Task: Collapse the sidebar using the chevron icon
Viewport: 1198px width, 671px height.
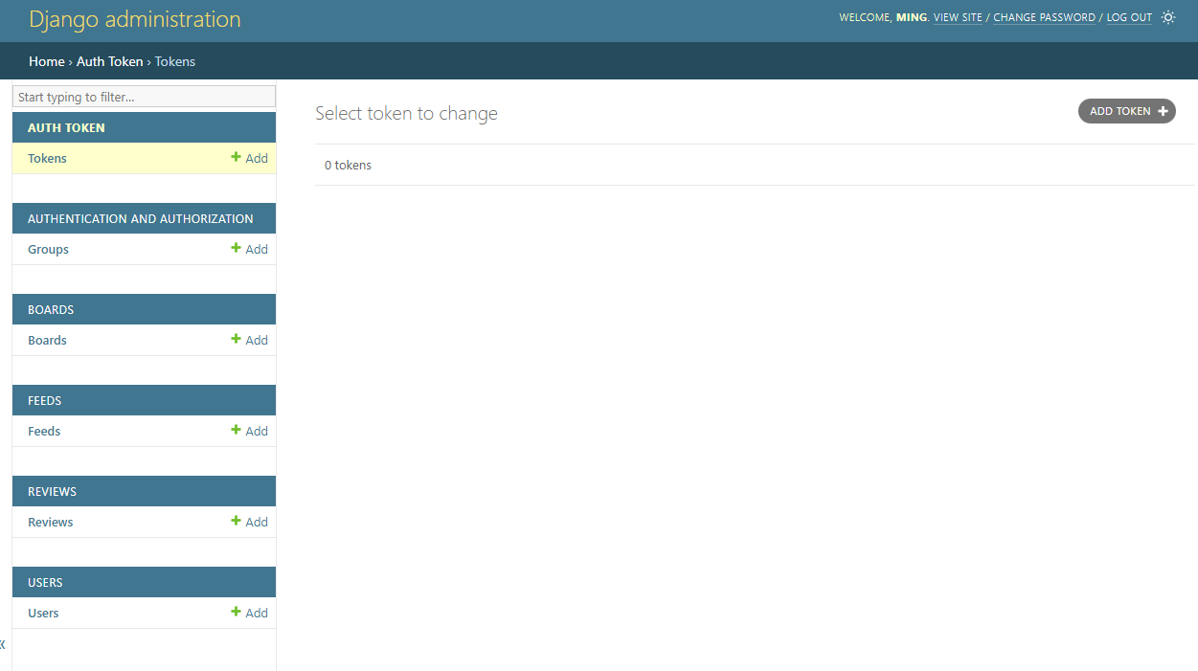Action: [x=4, y=644]
